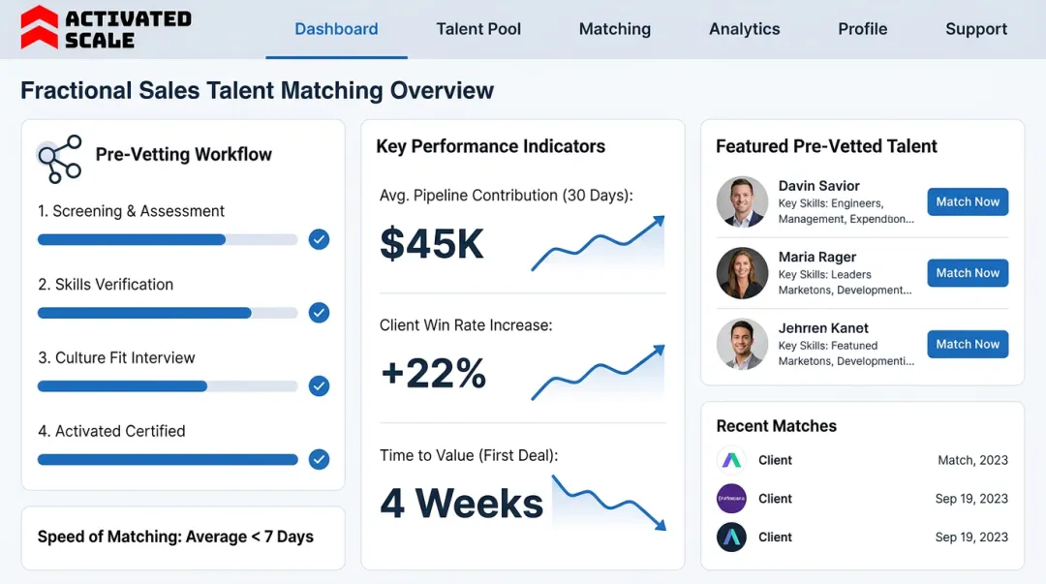Open the Support tab
Viewport: 1046px width, 584px height.
click(x=976, y=29)
